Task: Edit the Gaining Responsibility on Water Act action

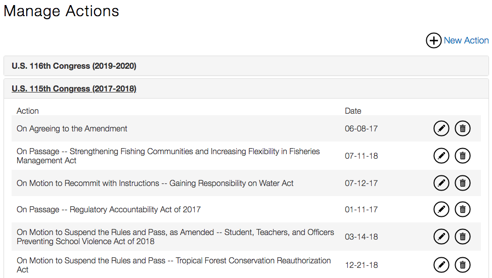Action: tap(441, 183)
